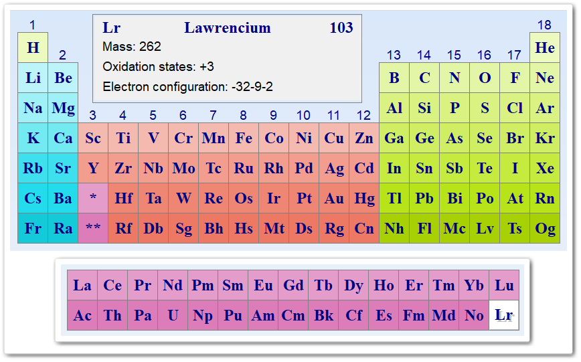Select the Scandium (Sc) cell
581x362 pixels.
click(x=93, y=139)
